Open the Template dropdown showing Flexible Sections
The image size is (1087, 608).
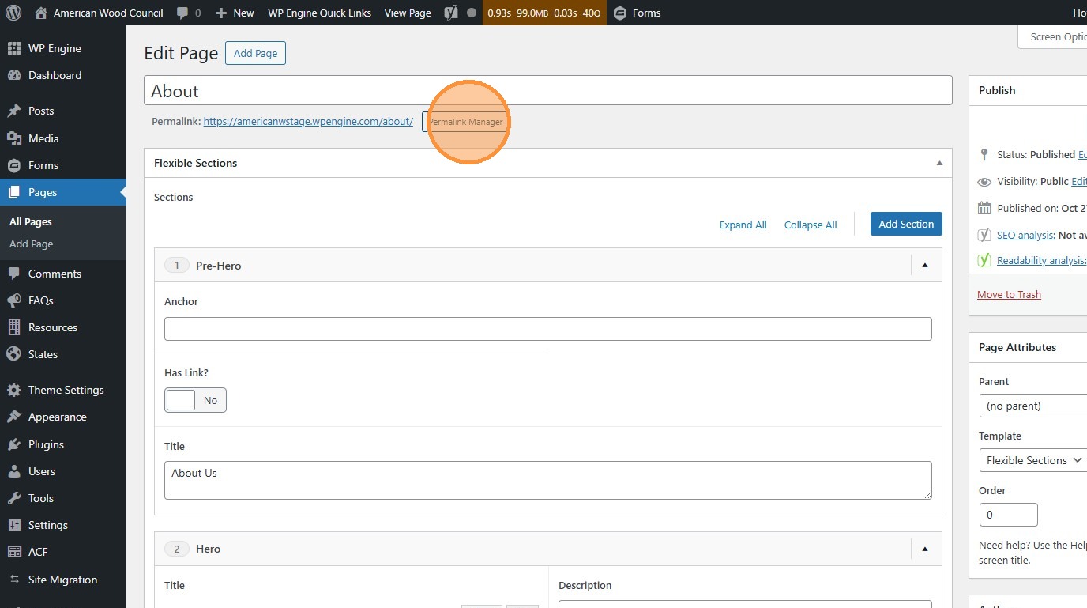[1033, 460]
